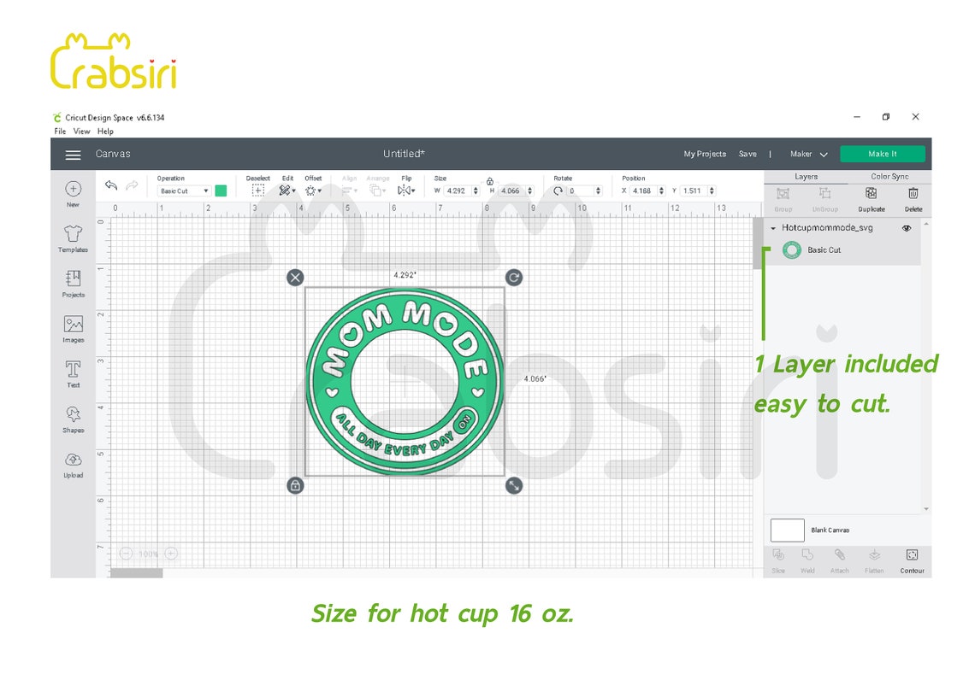
Task: Toggle visibility of Hotcupmommode_svg layer
Action: click(x=907, y=228)
